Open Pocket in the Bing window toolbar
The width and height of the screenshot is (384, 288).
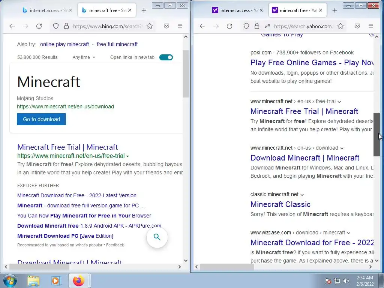tap(166, 26)
